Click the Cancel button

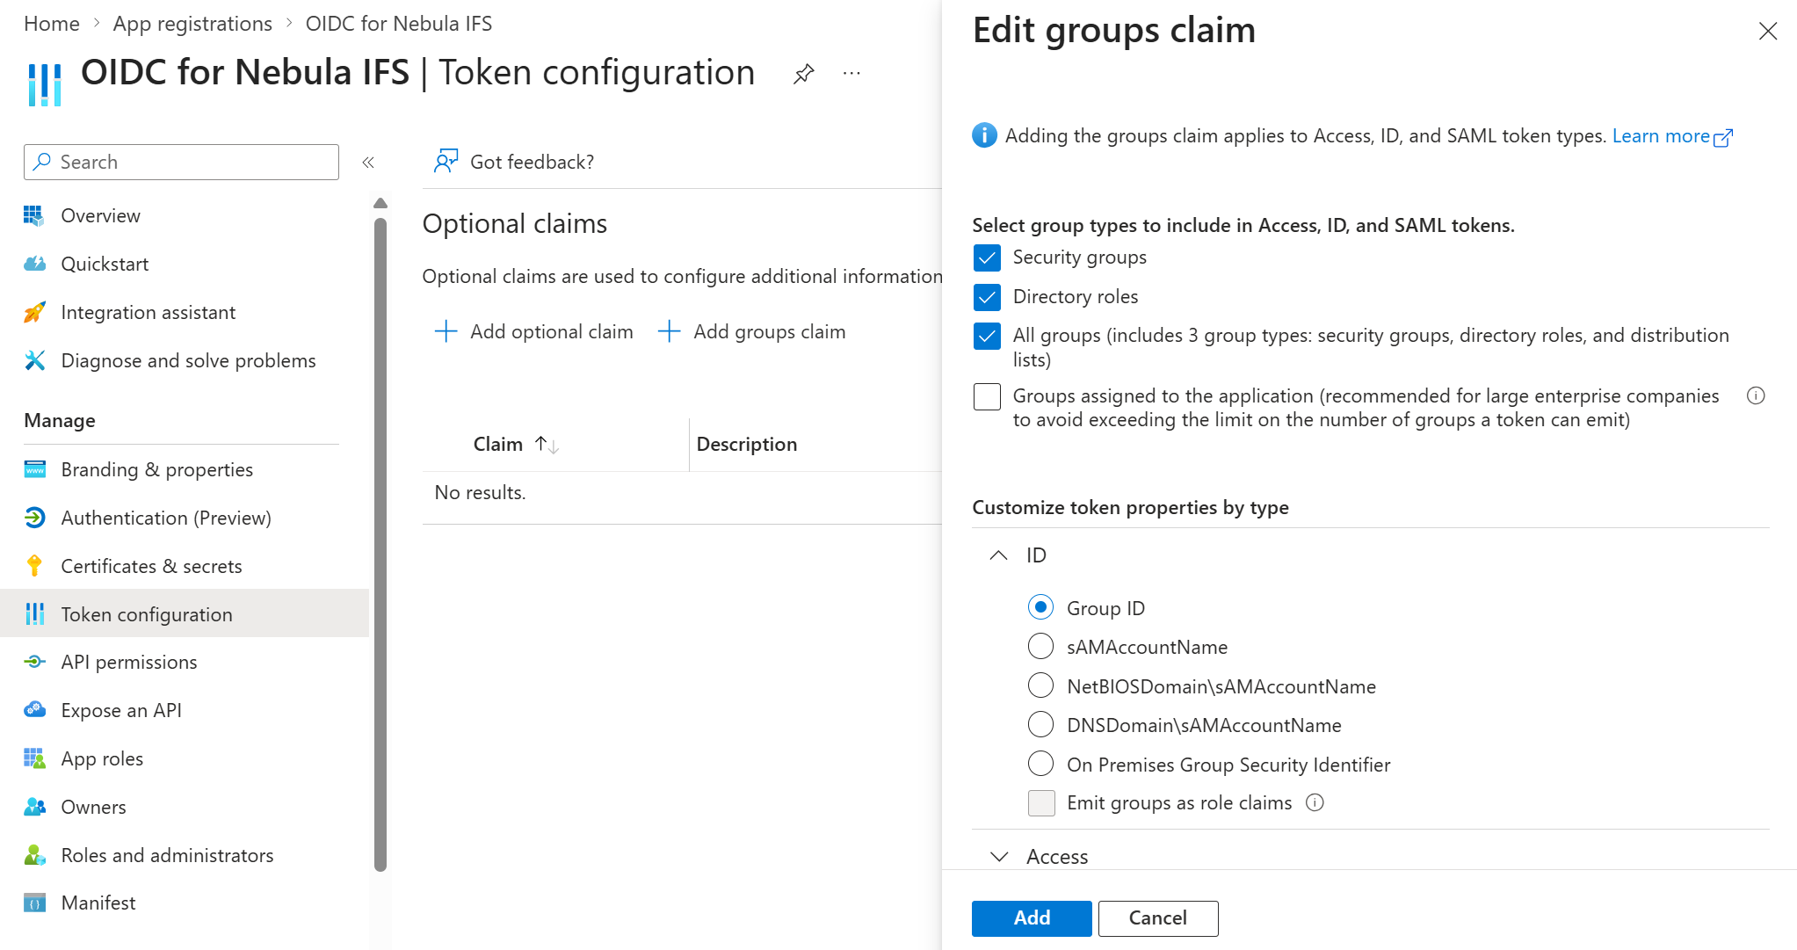tap(1157, 918)
